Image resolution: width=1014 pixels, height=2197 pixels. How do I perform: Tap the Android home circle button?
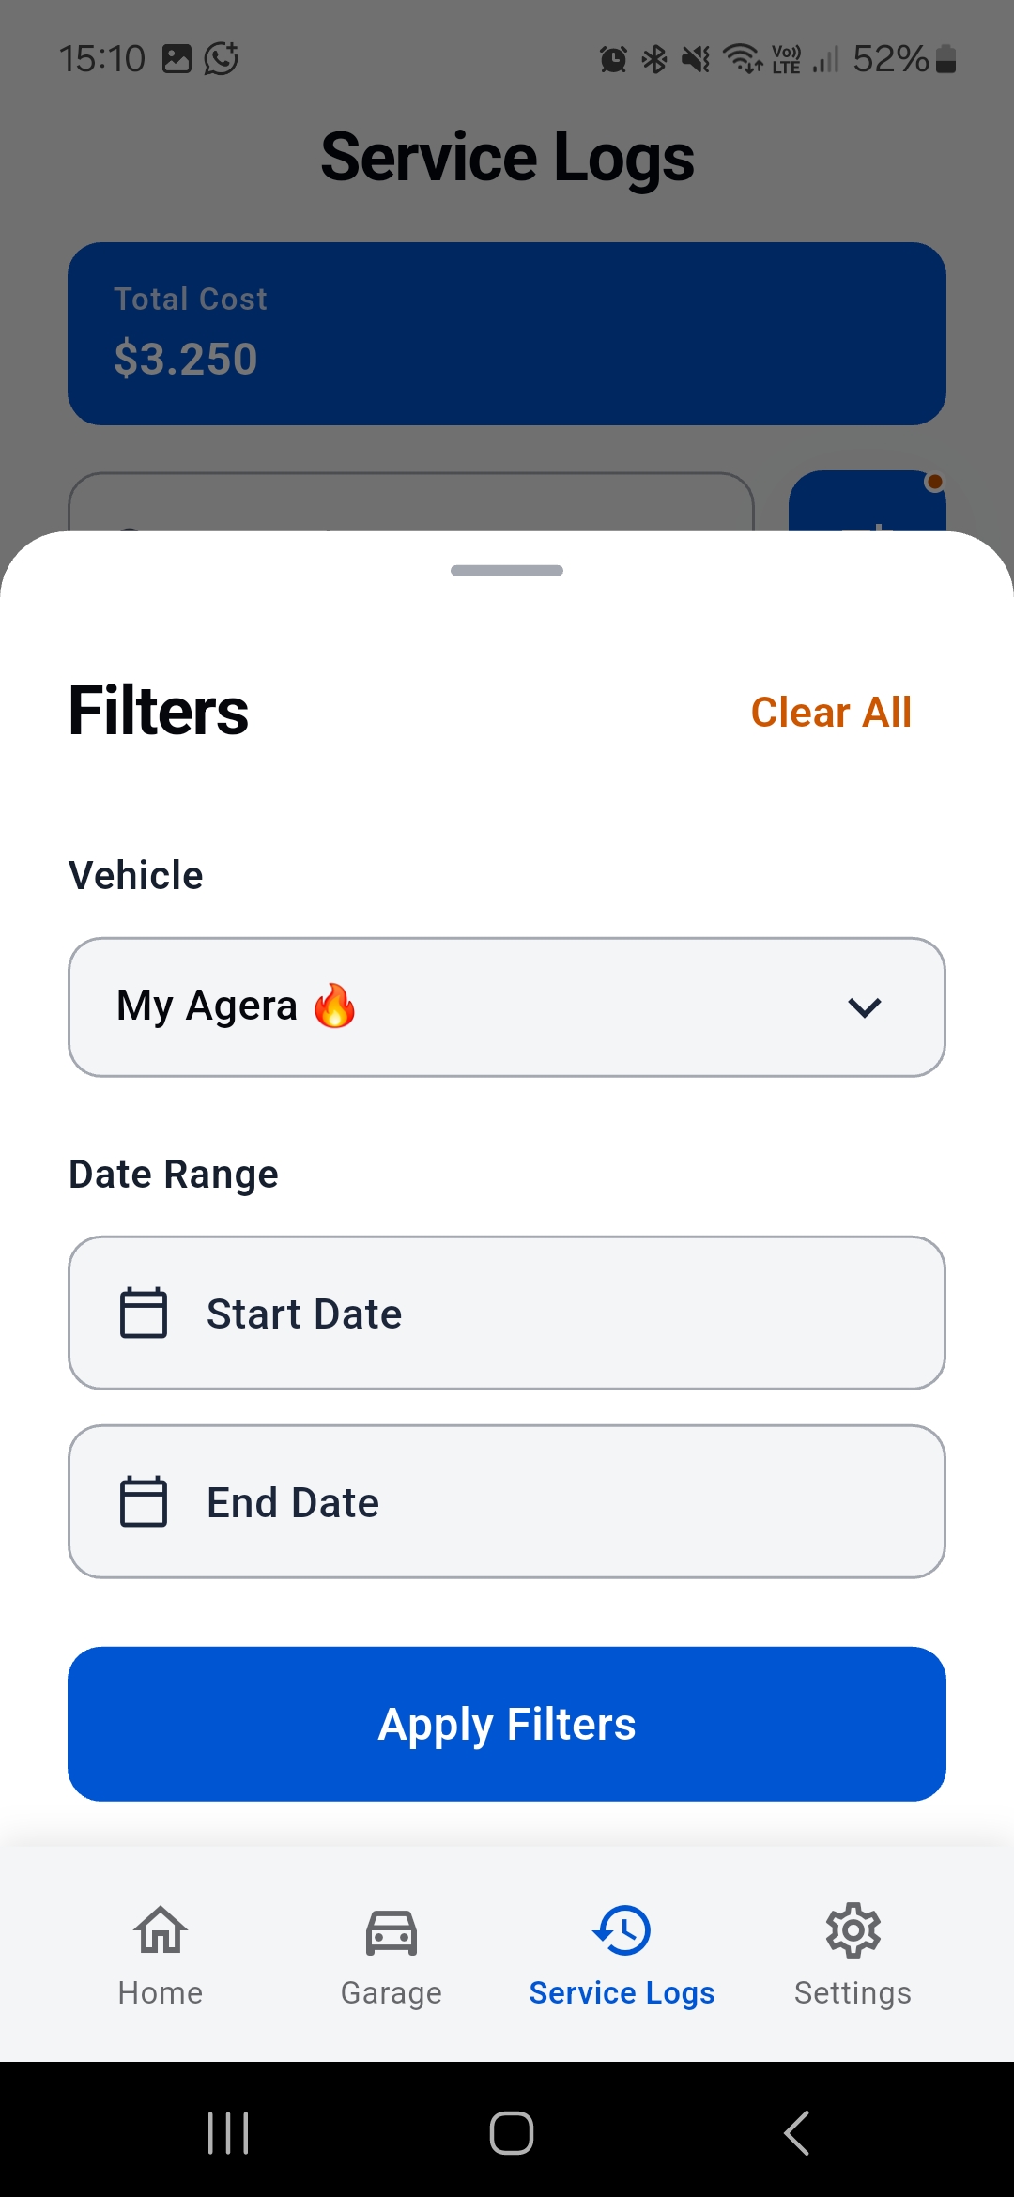click(x=507, y=2131)
